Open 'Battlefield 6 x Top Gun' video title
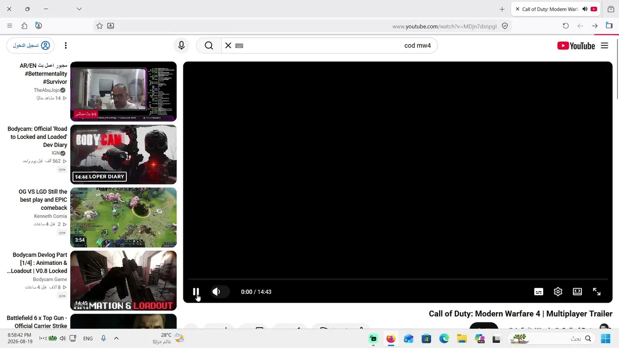The height and width of the screenshot is (348, 619). (37, 322)
